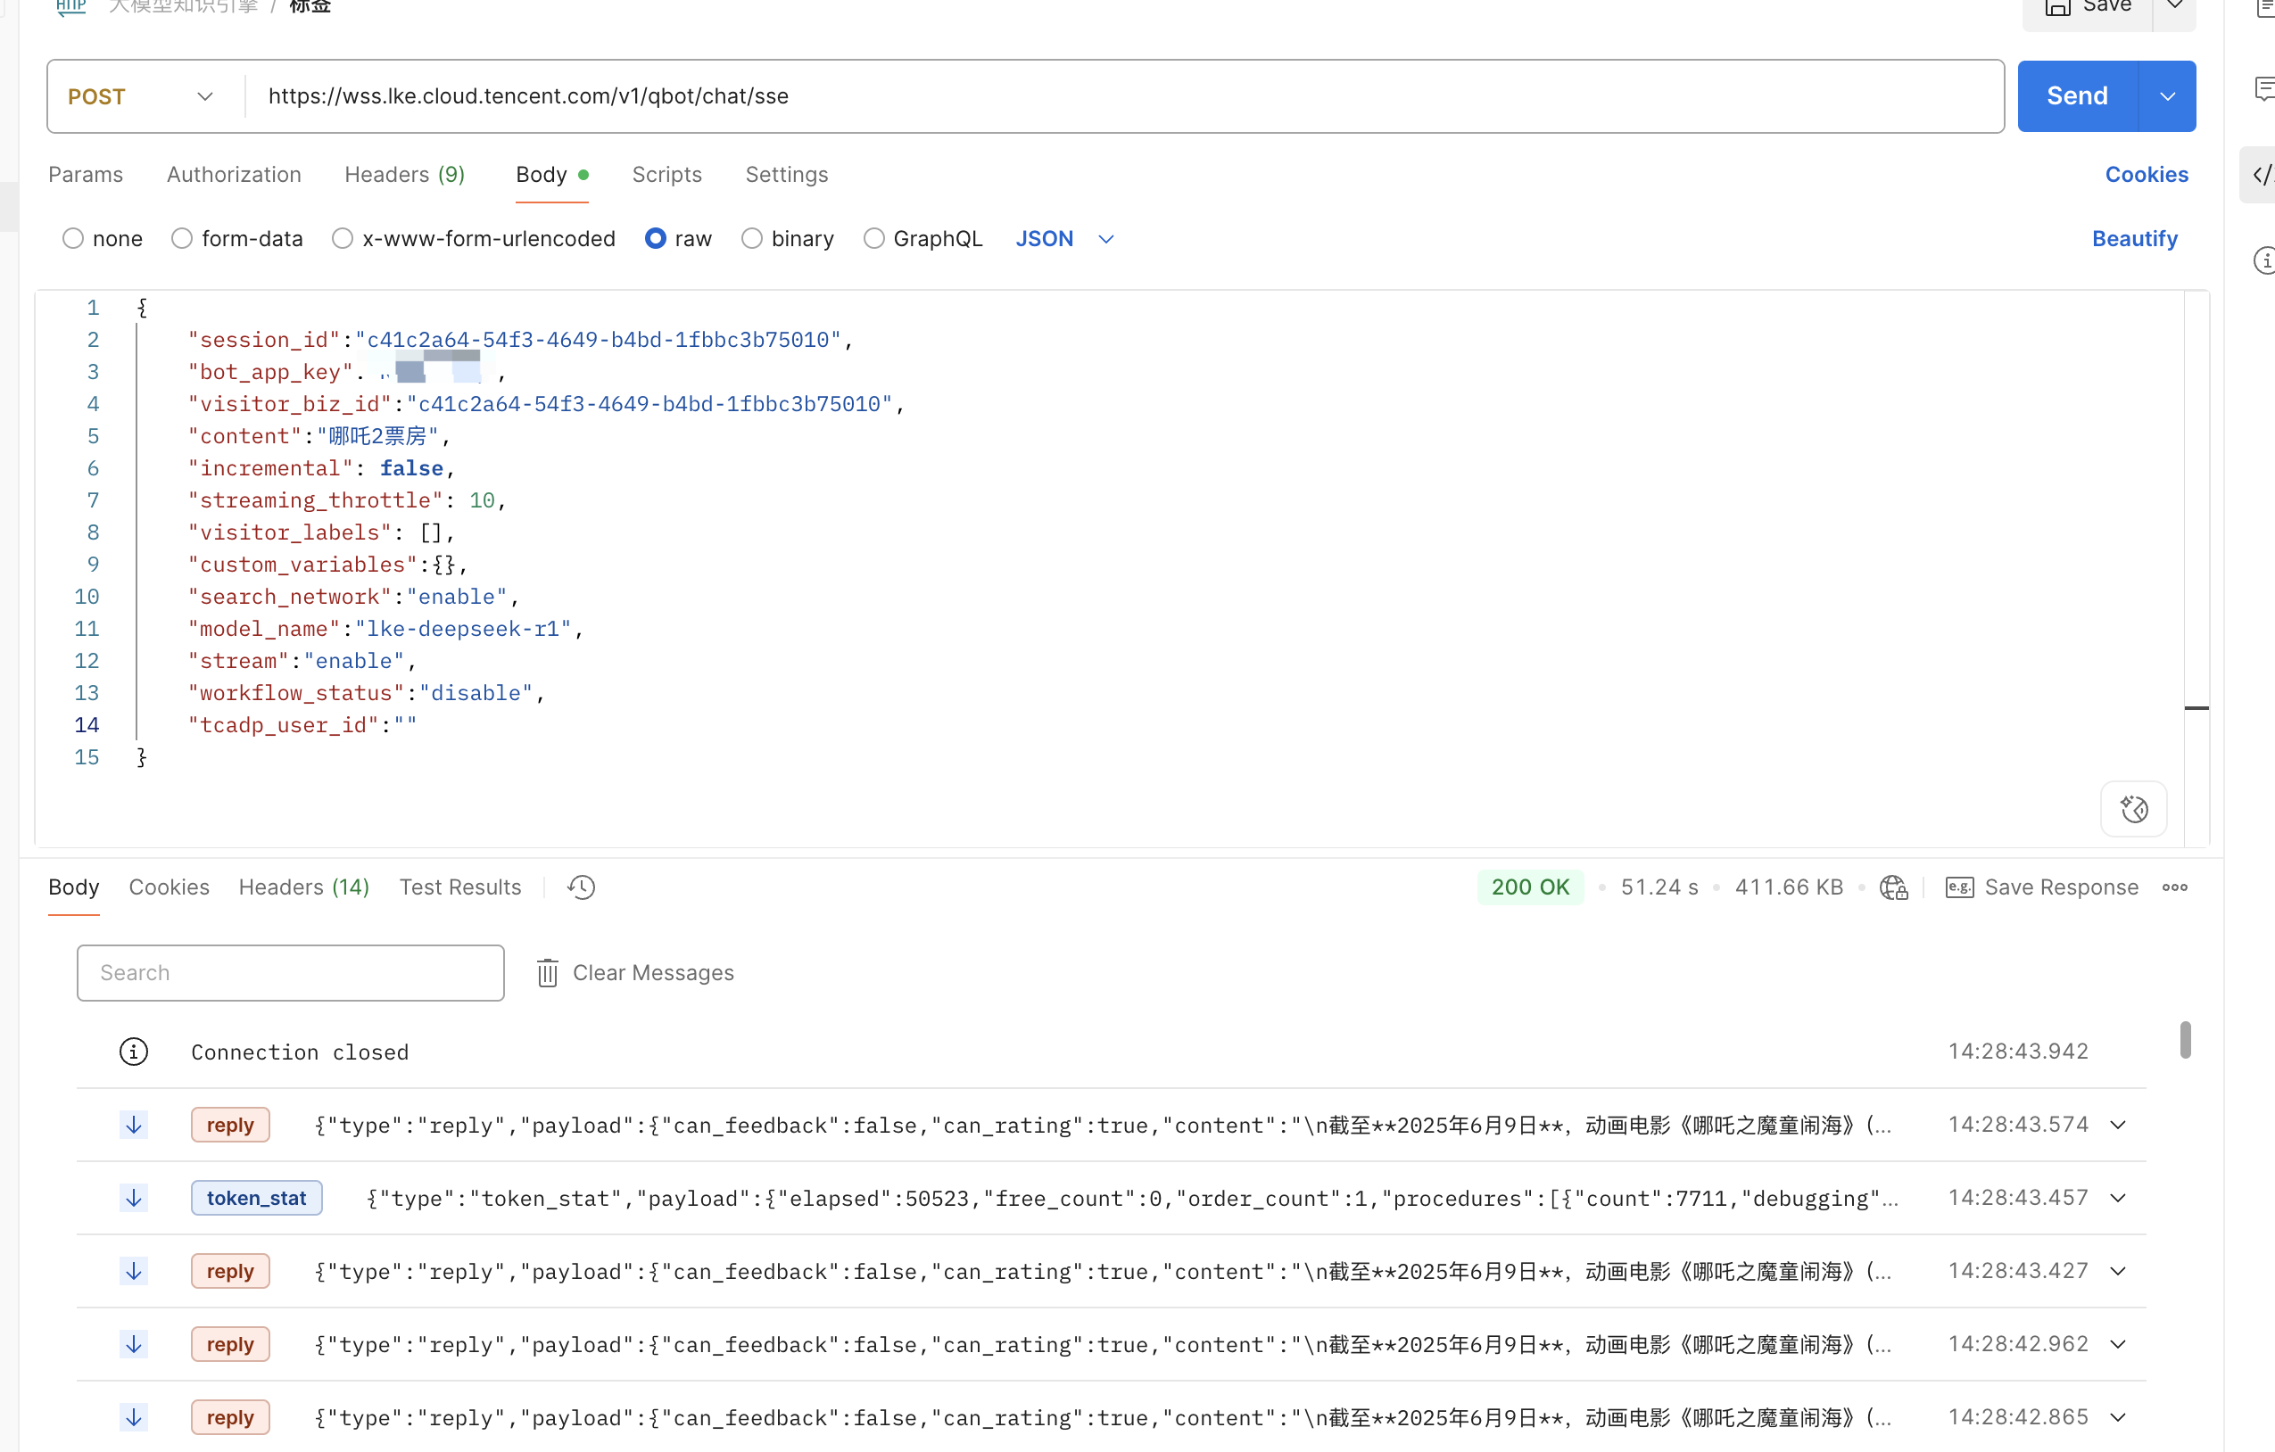Choose the GraphQL radio button

874,239
